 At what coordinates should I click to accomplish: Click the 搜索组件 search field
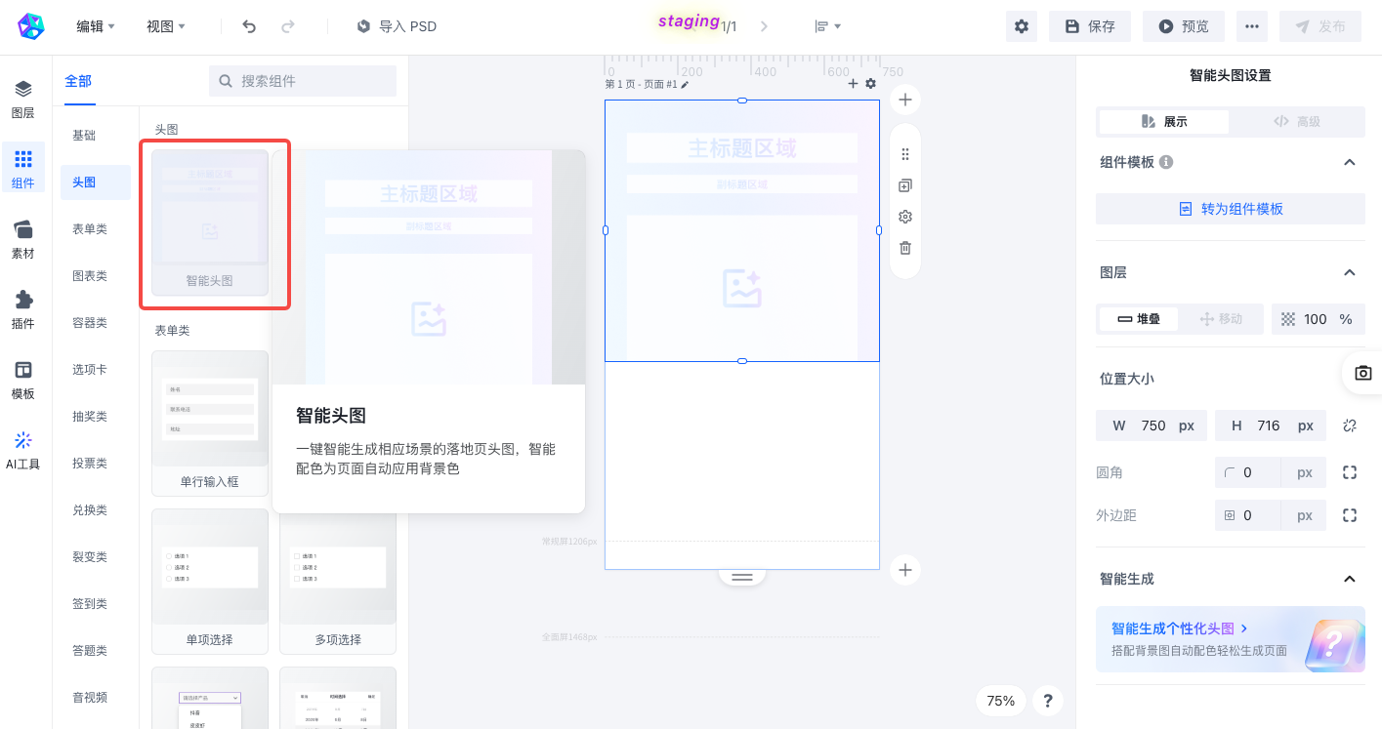pos(303,81)
